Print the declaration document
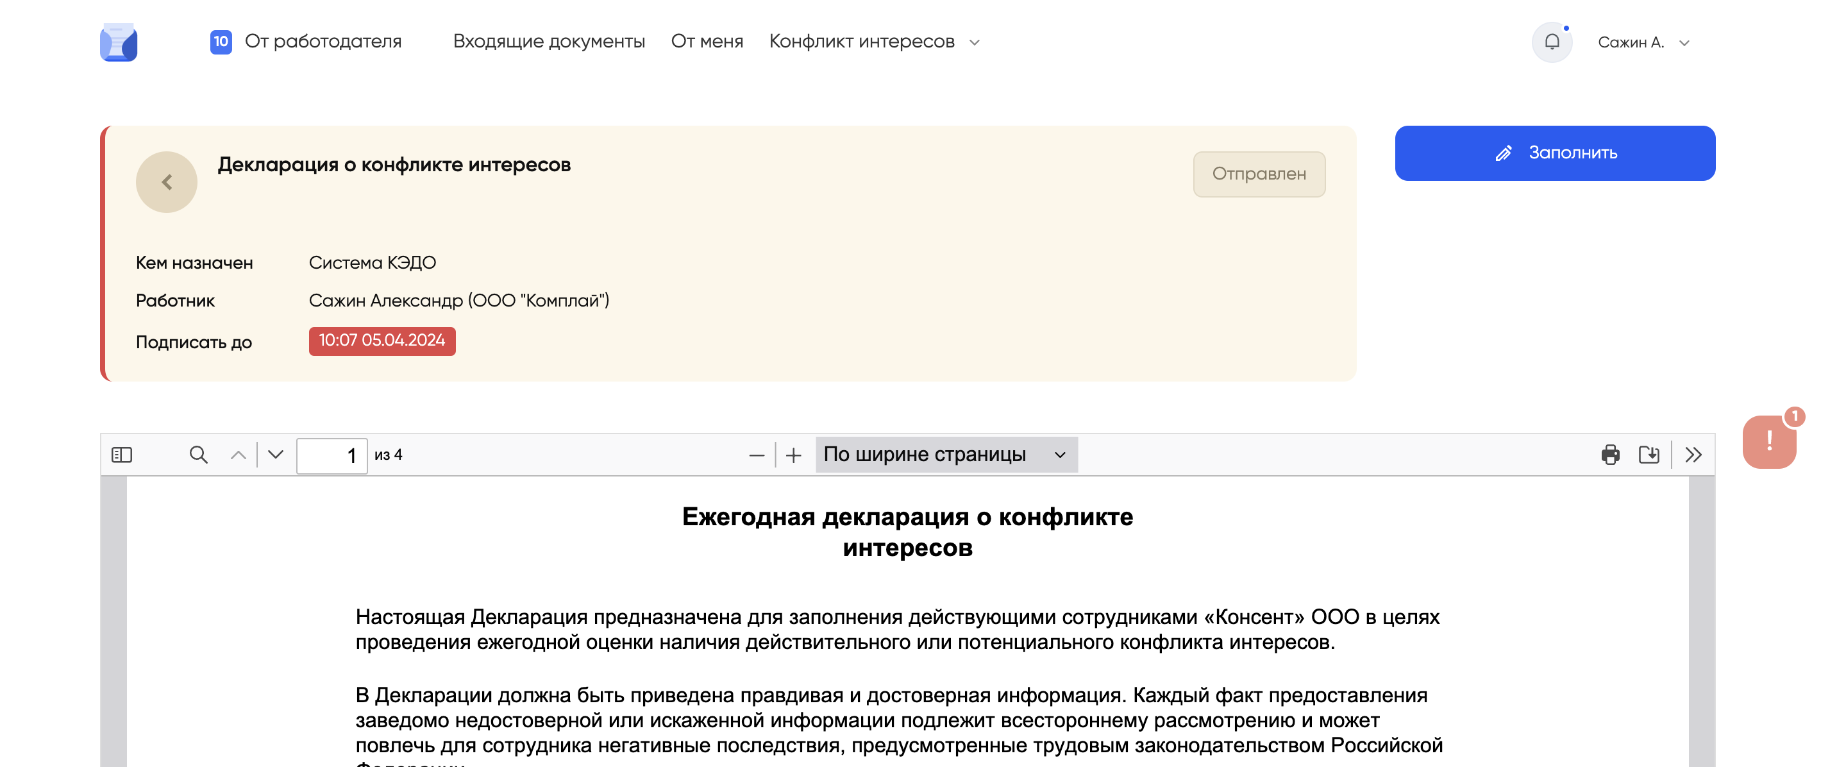Screen dimensions: 1821x767 click(1610, 455)
